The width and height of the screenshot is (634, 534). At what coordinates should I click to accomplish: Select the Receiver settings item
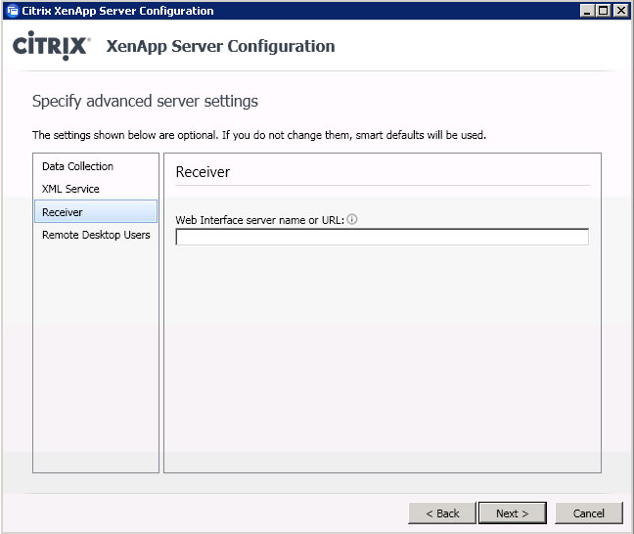(96, 211)
